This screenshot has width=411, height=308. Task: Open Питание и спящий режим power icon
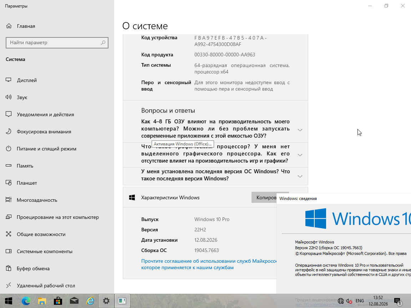pyautogui.click(x=9, y=149)
